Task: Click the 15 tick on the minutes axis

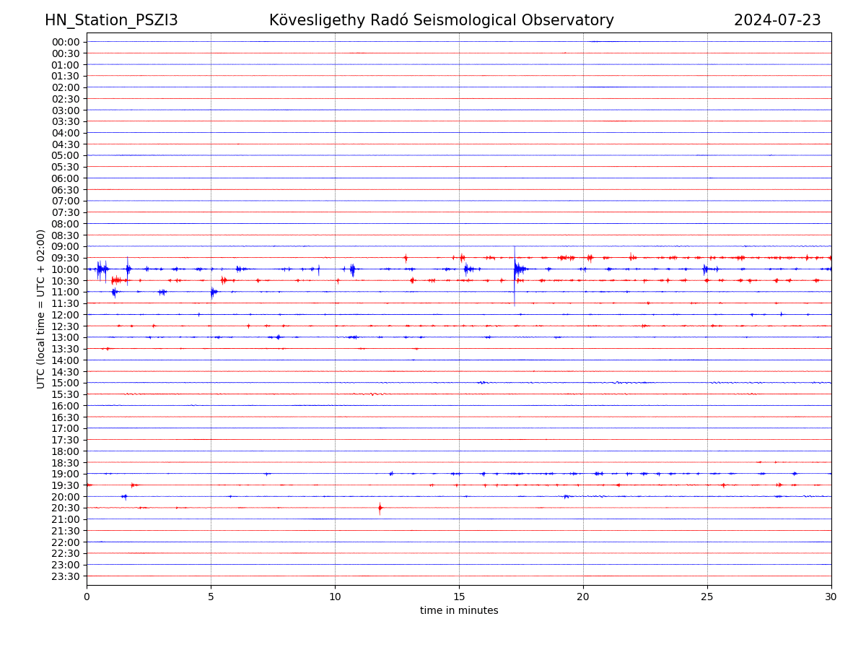Action: pos(459,597)
